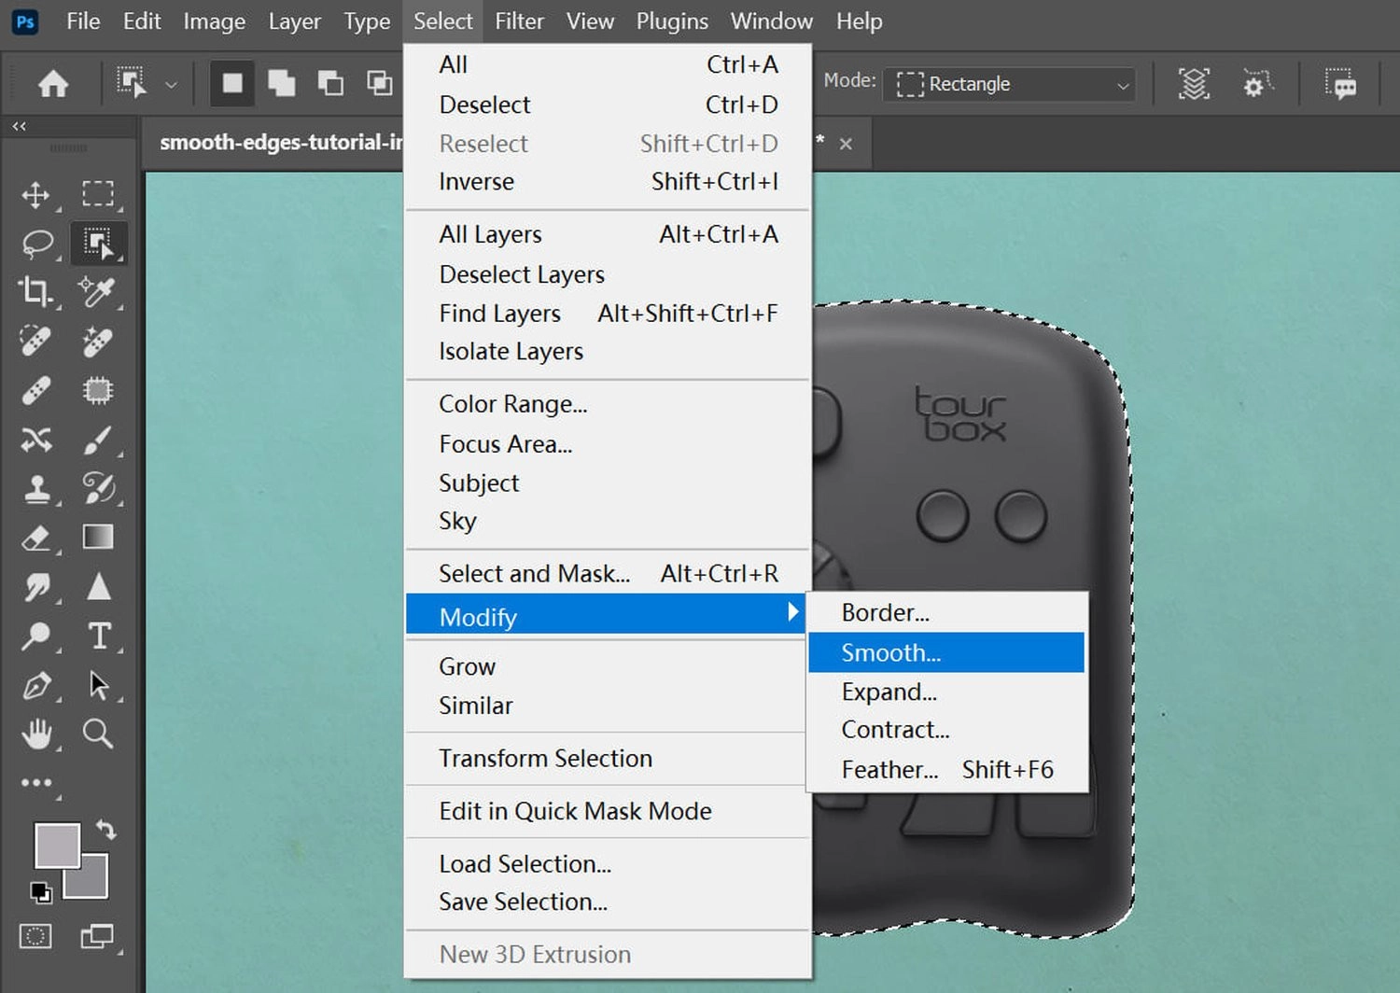
Task: Select the Pen tool
Action: click(36, 686)
